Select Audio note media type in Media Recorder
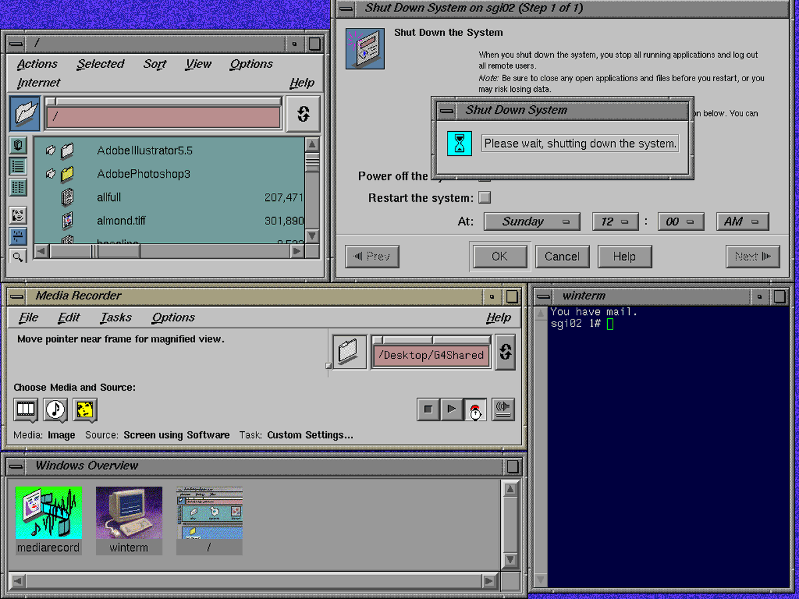The height and width of the screenshot is (599, 799). (55, 409)
